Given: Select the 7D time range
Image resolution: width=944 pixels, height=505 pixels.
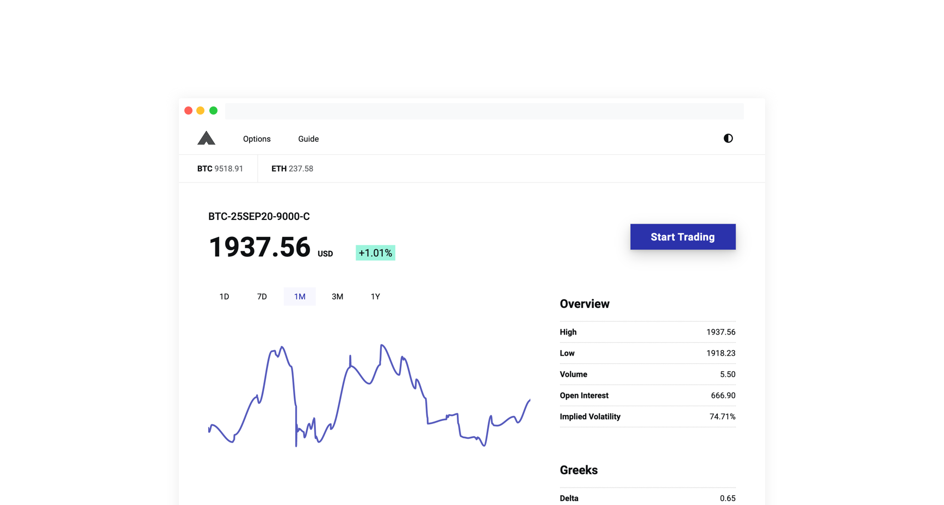Looking at the screenshot, I should tap(262, 296).
